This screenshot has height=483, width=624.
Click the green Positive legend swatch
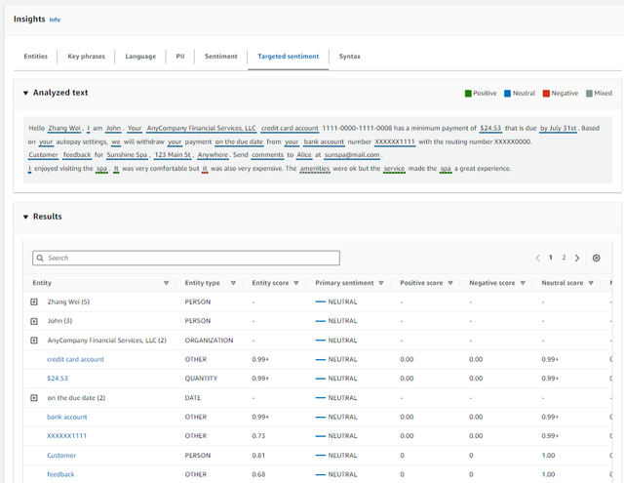[468, 94]
